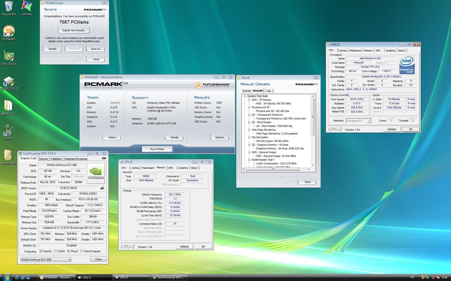Image resolution: width=451 pixels, height=281 pixels.
Task: Select the TechPowerUp GPU-Z taskbar button
Action: pos(169,277)
